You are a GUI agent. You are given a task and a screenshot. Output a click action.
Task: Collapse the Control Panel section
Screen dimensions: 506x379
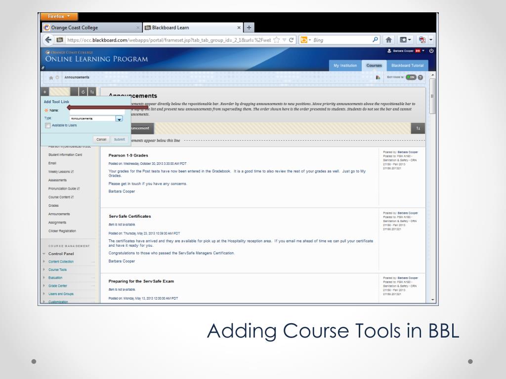click(x=43, y=254)
